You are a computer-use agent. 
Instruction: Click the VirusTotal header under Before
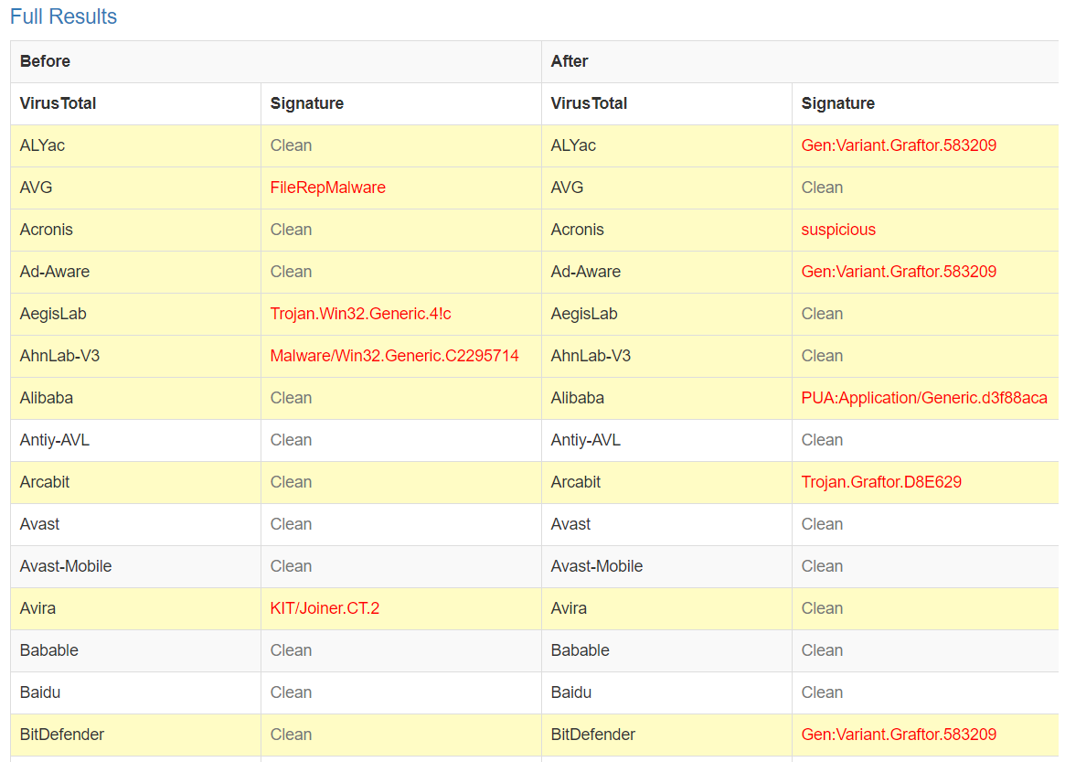58,103
